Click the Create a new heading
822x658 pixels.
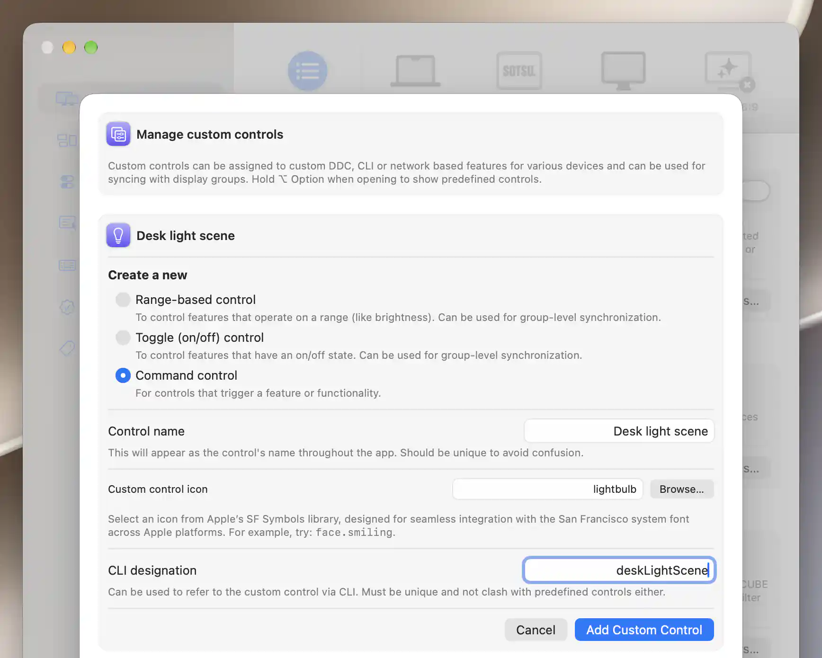click(x=148, y=275)
